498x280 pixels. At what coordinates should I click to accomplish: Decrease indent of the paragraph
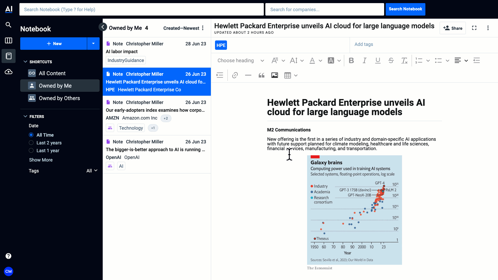476,60
